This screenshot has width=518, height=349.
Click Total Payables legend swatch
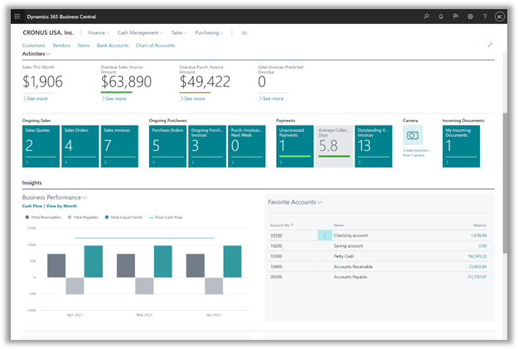point(70,217)
